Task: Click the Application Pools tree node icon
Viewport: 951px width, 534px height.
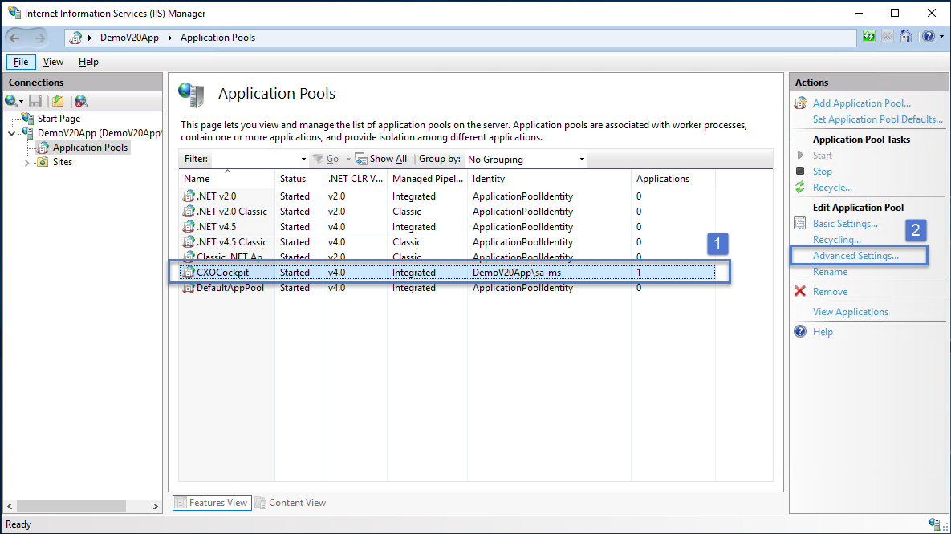Action: click(x=43, y=148)
